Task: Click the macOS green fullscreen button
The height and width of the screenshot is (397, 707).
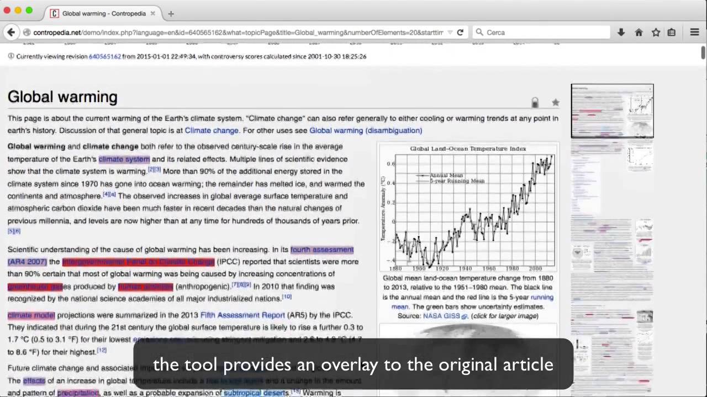Action: click(29, 10)
